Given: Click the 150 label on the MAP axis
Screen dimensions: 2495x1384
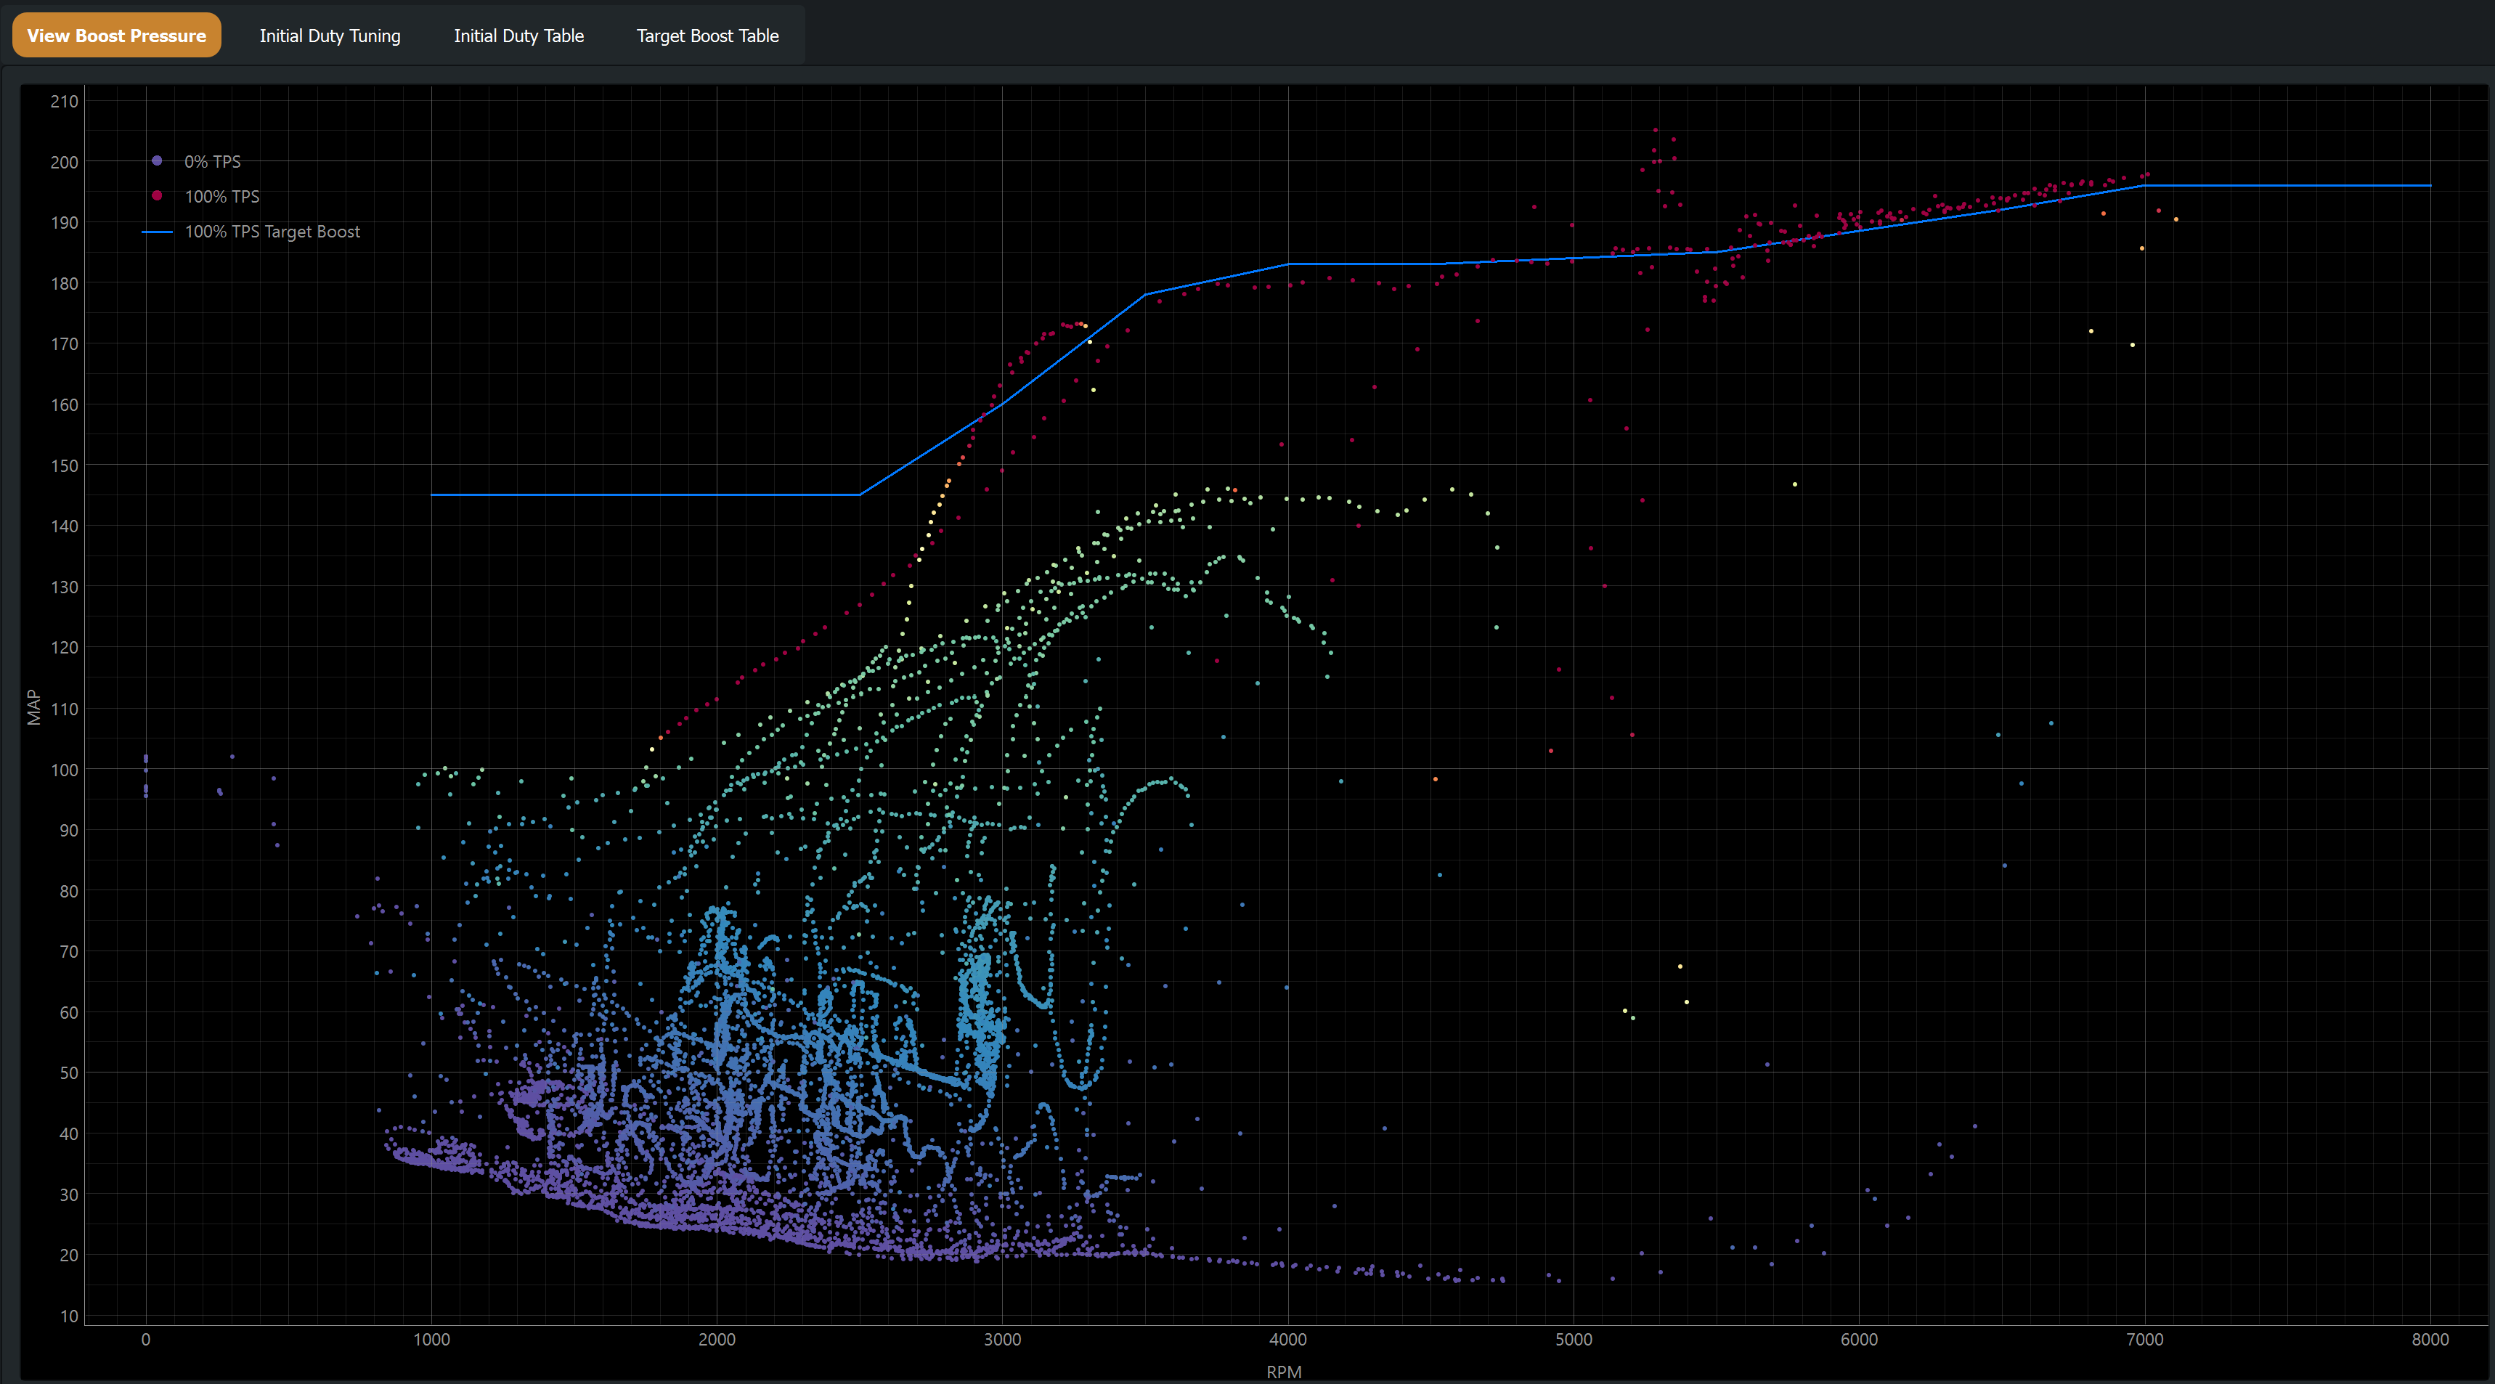Looking at the screenshot, I should point(64,466).
